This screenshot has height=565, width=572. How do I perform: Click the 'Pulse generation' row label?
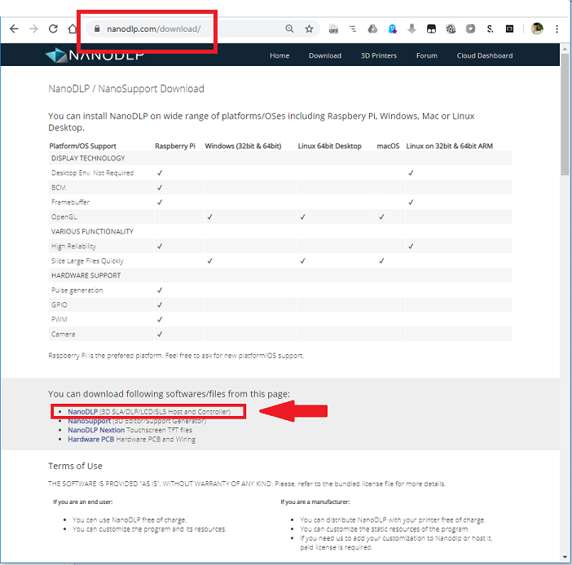click(x=77, y=290)
